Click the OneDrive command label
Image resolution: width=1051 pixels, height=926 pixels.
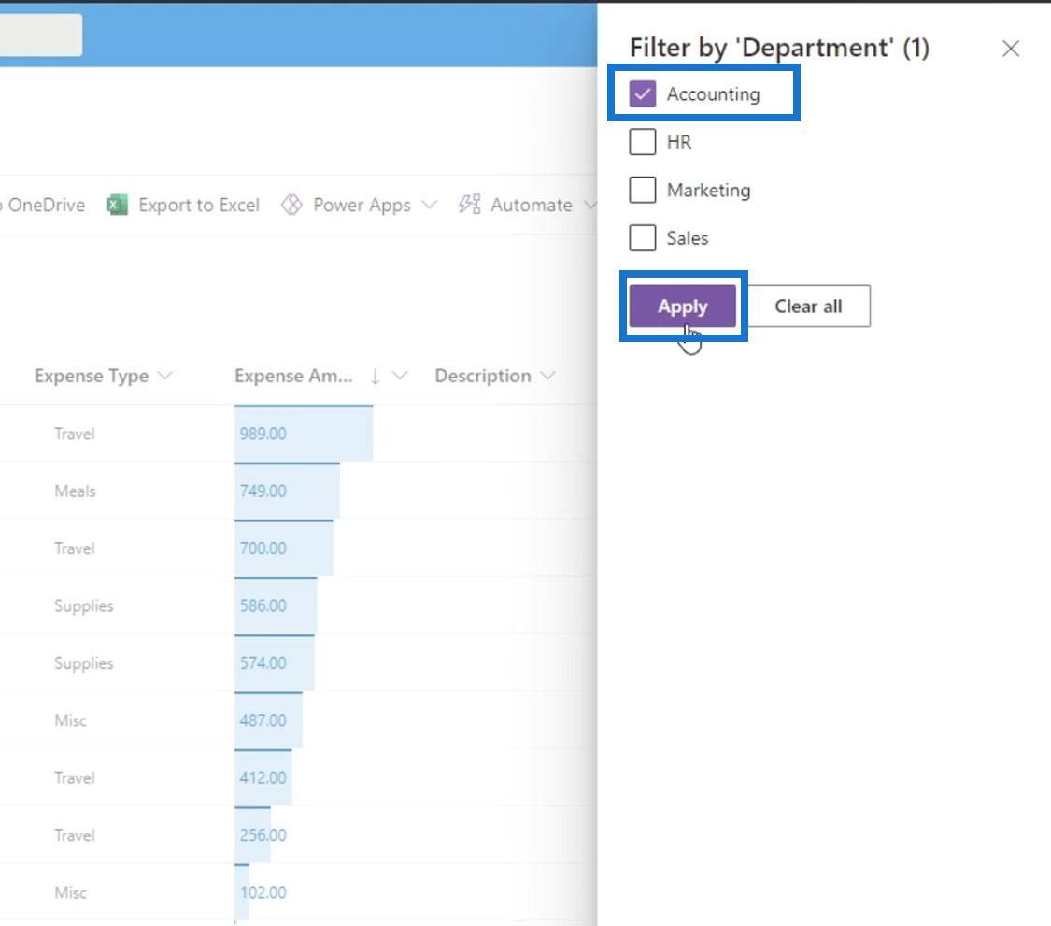46,205
